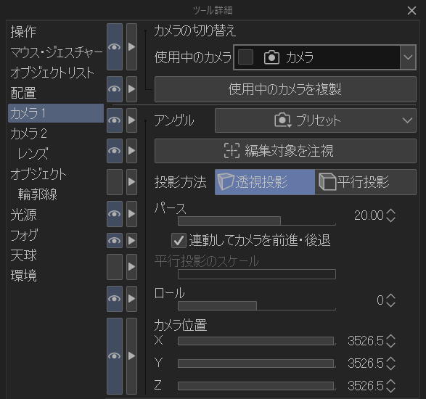426x399 pixels.
Task: Increase camera X position with up arrow
Action: tap(390, 337)
